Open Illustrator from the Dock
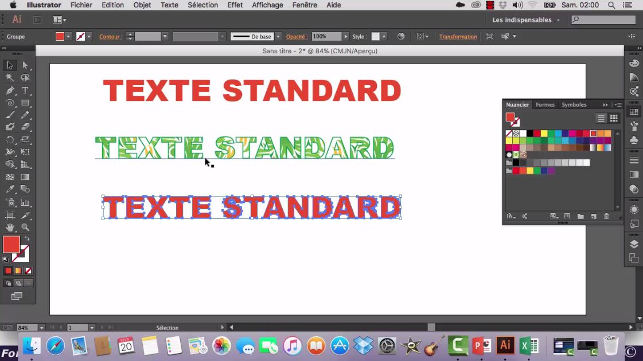The image size is (643, 361). coord(505,346)
